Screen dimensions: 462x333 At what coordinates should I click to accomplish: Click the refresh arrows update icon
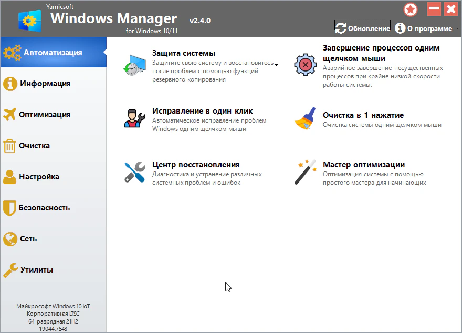point(341,28)
